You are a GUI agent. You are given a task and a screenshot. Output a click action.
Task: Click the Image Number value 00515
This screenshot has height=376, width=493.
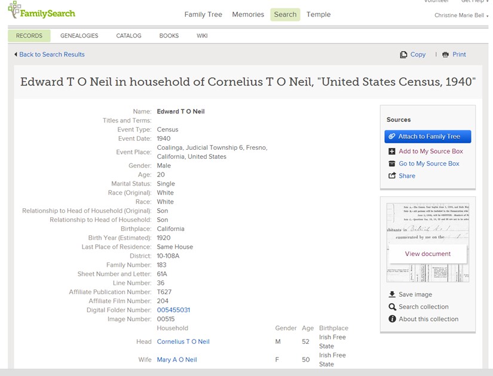coord(166,319)
